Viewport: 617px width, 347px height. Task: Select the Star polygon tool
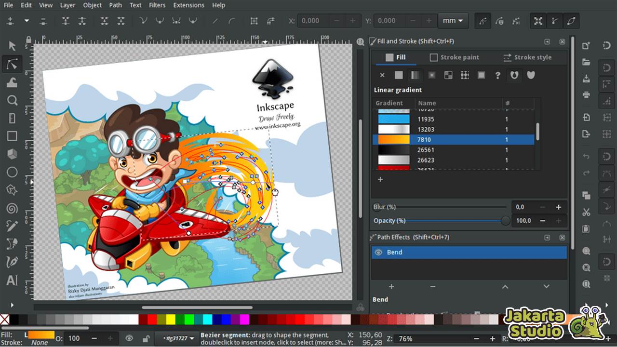[12, 190]
